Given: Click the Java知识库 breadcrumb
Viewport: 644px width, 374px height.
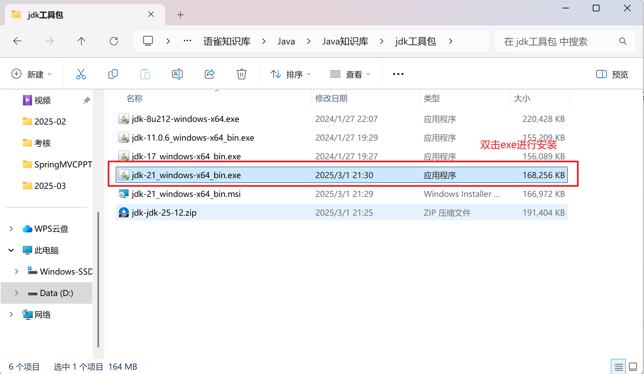Looking at the screenshot, I should (345, 41).
